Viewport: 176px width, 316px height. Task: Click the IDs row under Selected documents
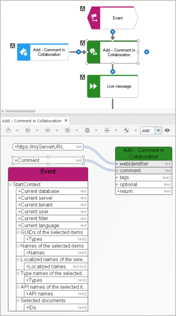pos(56,308)
